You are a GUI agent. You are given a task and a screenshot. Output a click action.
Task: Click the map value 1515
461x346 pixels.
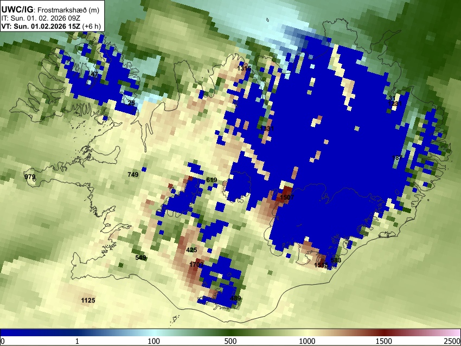coord(321,265)
